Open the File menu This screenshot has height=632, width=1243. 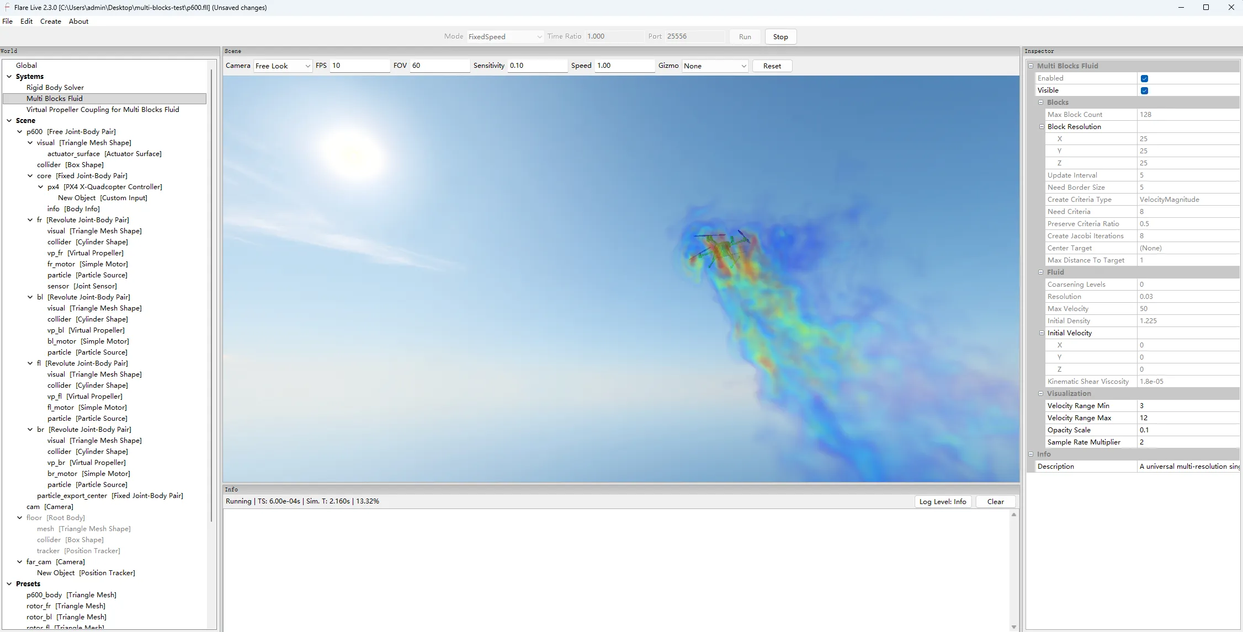8,22
